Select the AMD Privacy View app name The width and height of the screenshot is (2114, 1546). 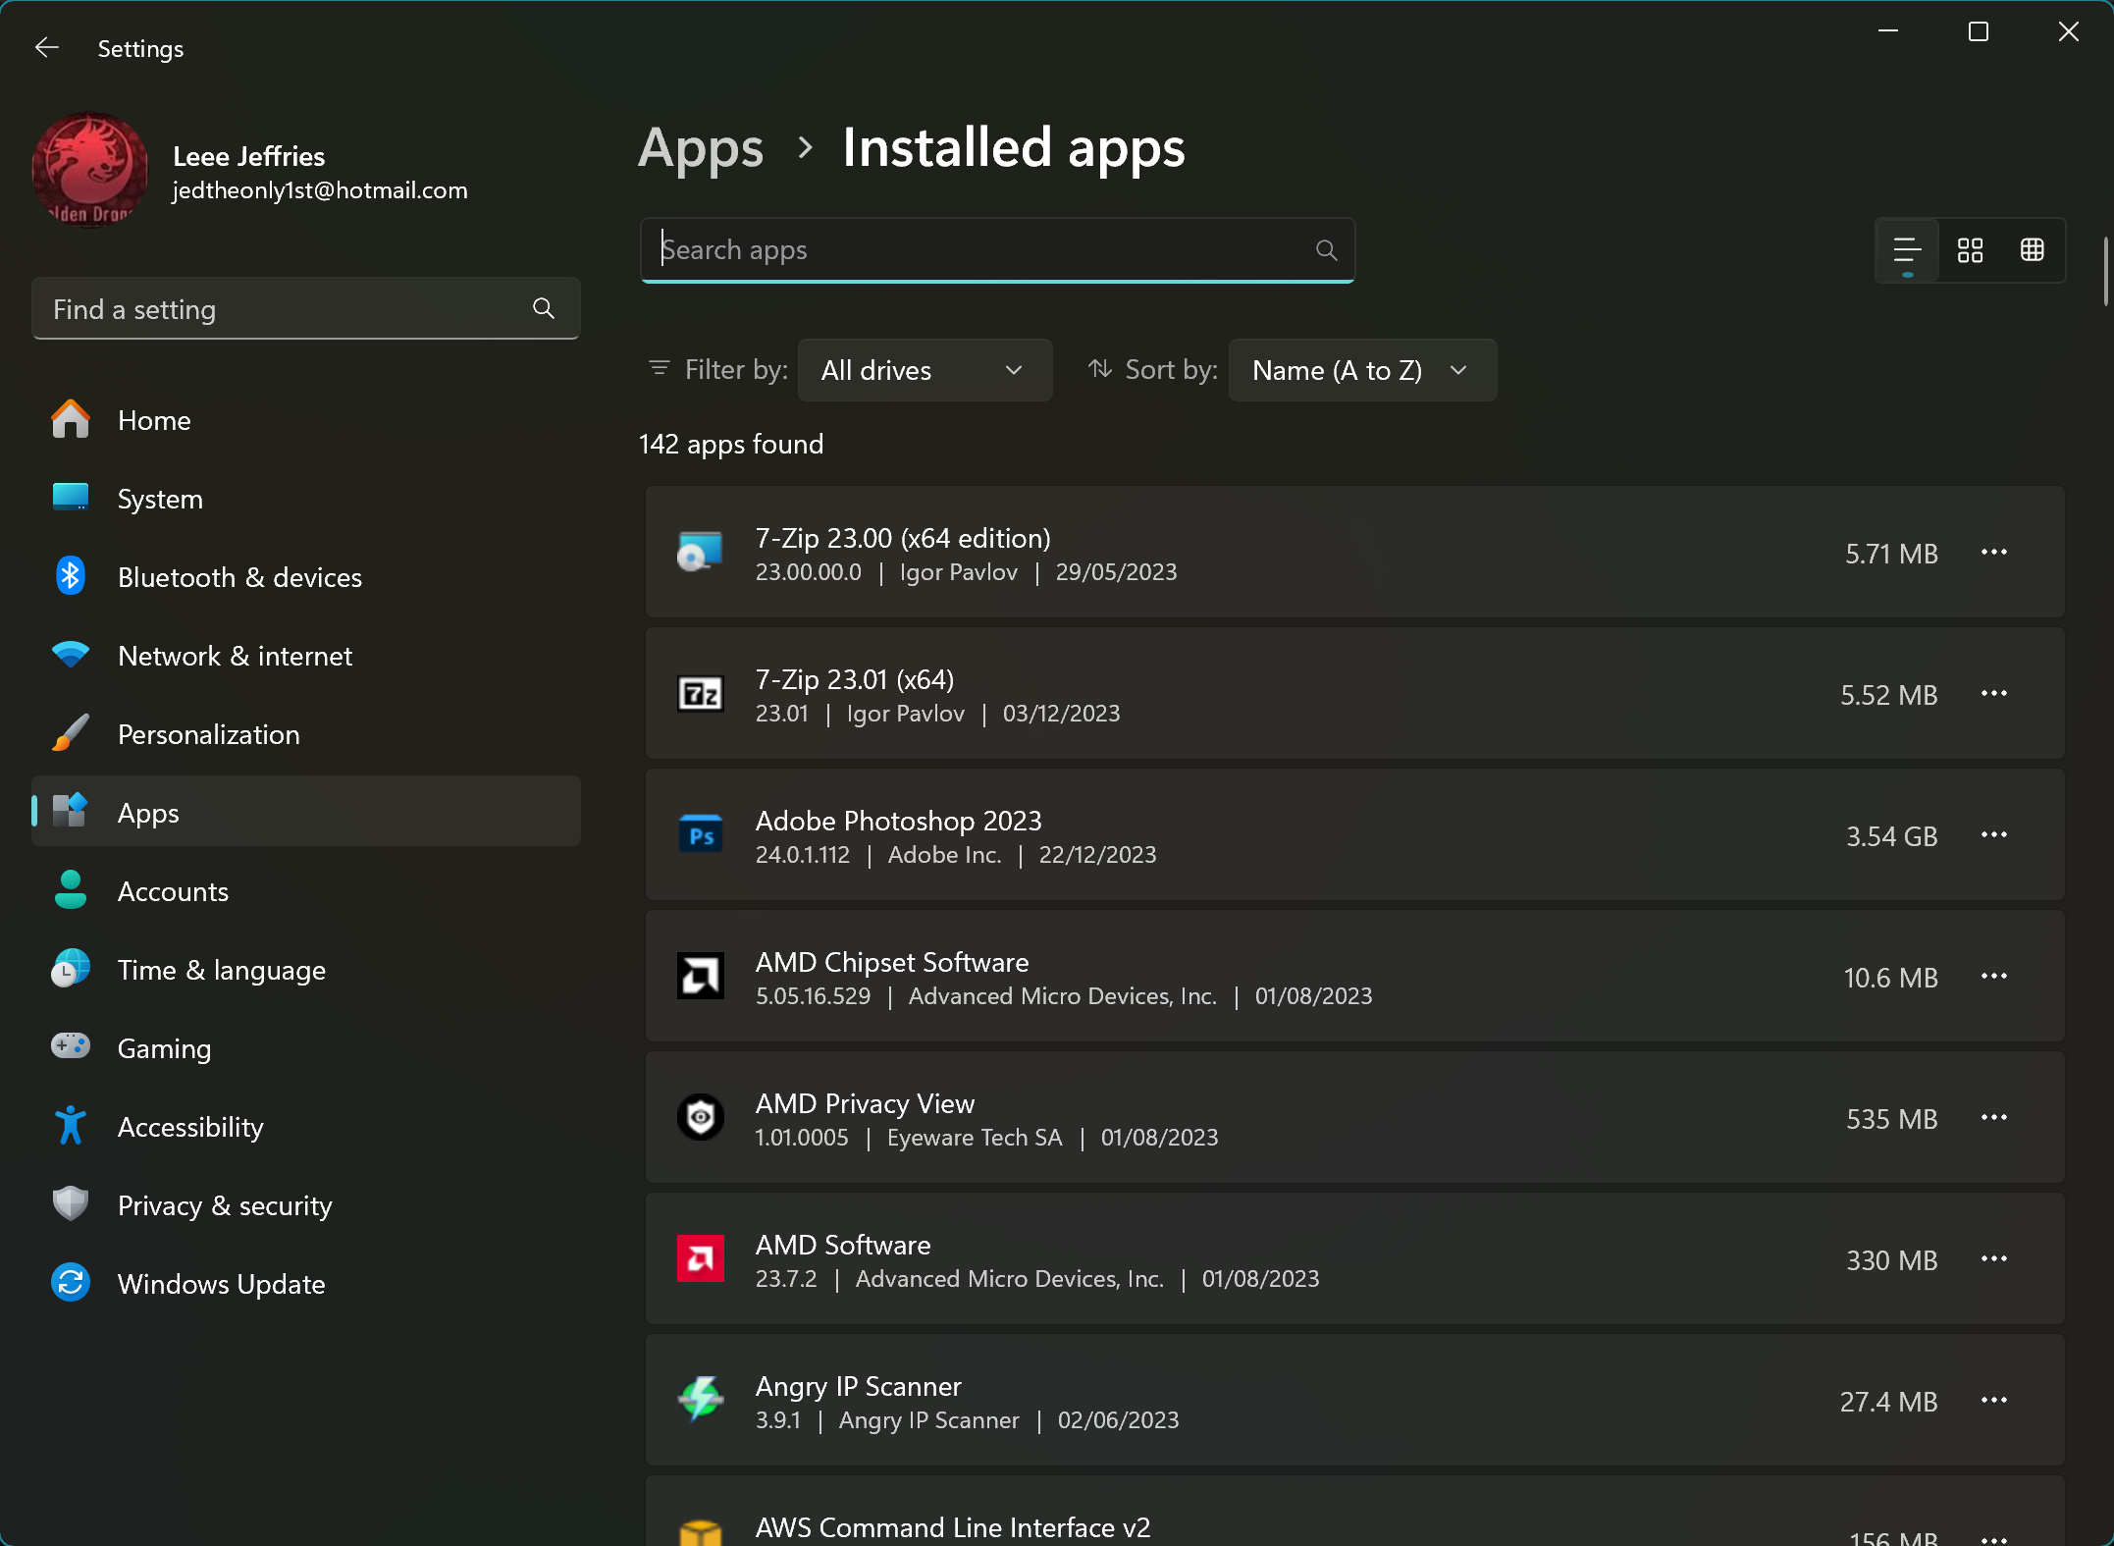click(x=865, y=1103)
